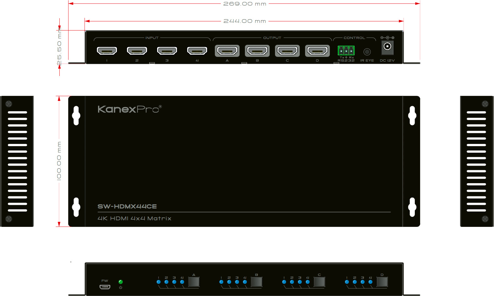This screenshot has height=296, width=494.
Task: Click LED 4 of output C group
Action: pyautogui.click(x=308, y=282)
